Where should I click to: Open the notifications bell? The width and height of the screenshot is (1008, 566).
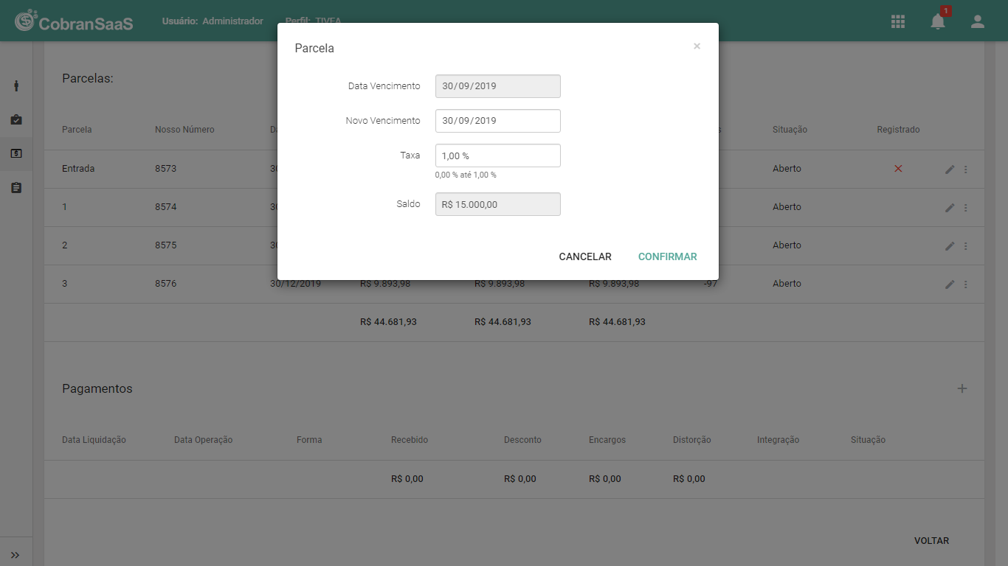tap(938, 21)
